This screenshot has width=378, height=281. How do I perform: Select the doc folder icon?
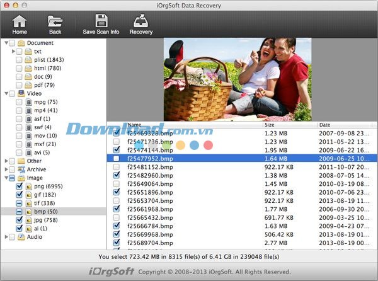(28, 77)
